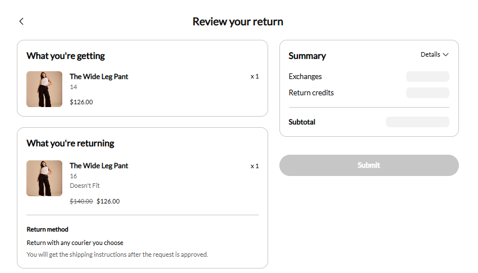Click the Subtotal label
Image resolution: width=478 pixels, height=273 pixels.
point(302,122)
